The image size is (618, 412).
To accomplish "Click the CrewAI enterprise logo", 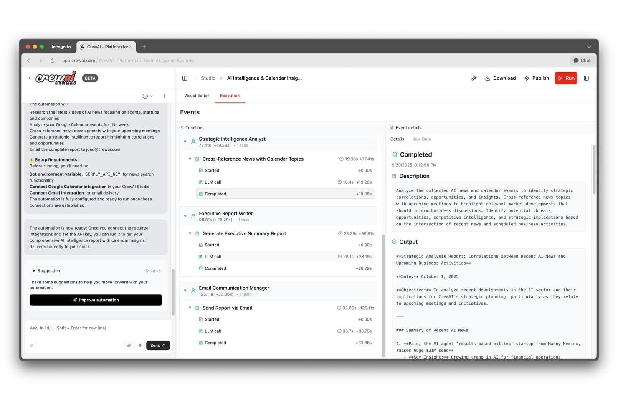I will 56,78.
